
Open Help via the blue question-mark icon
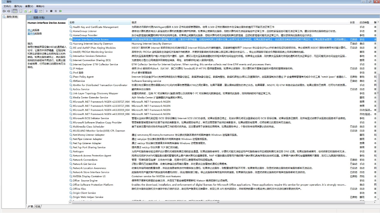click(x=36, y=11)
